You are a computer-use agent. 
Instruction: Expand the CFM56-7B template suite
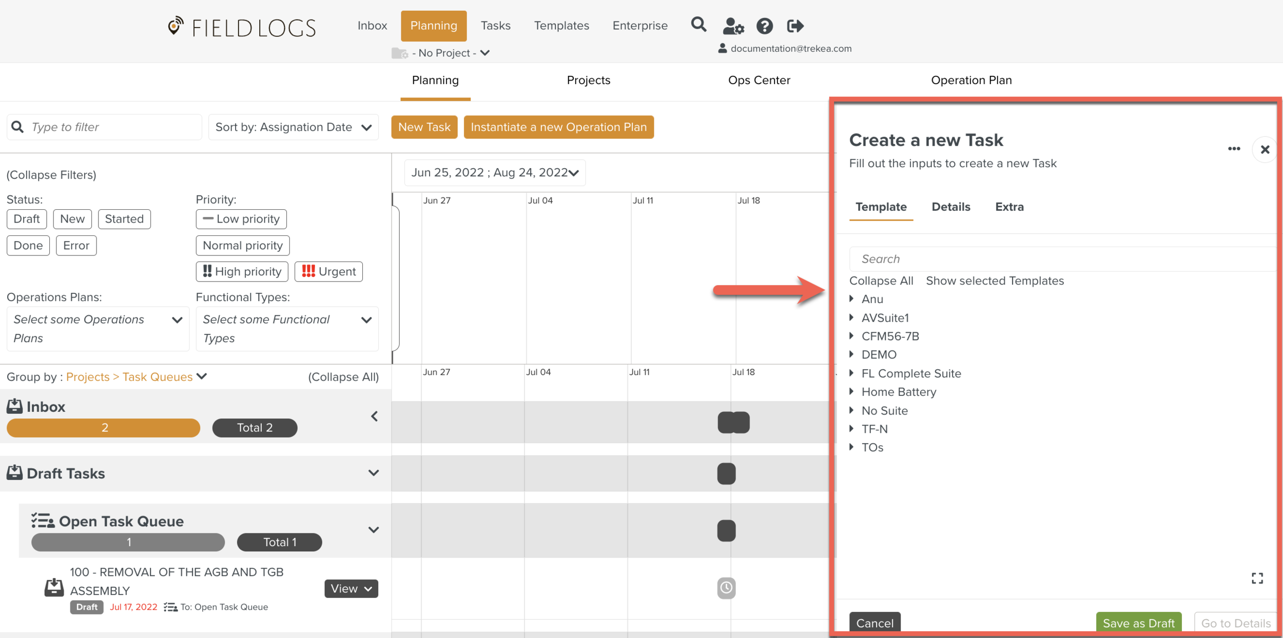(851, 336)
